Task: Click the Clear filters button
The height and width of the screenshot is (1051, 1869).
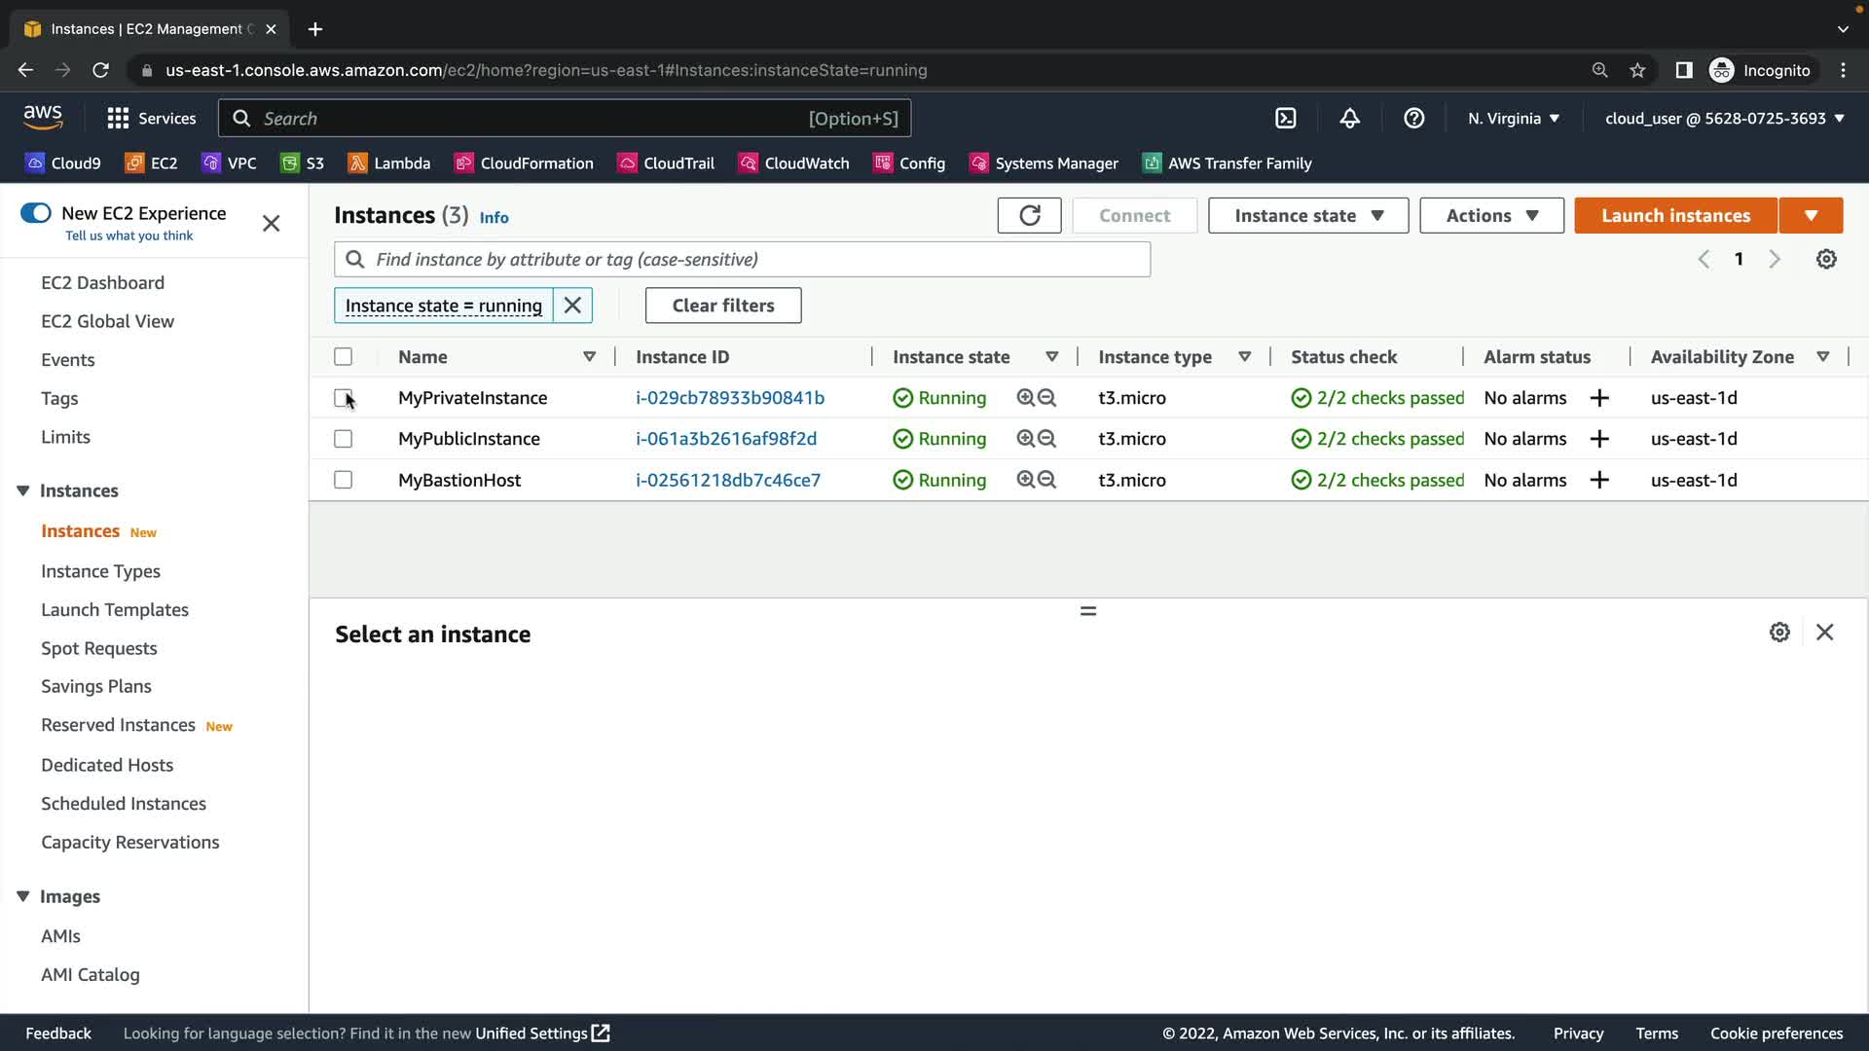Action: [x=722, y=306]
